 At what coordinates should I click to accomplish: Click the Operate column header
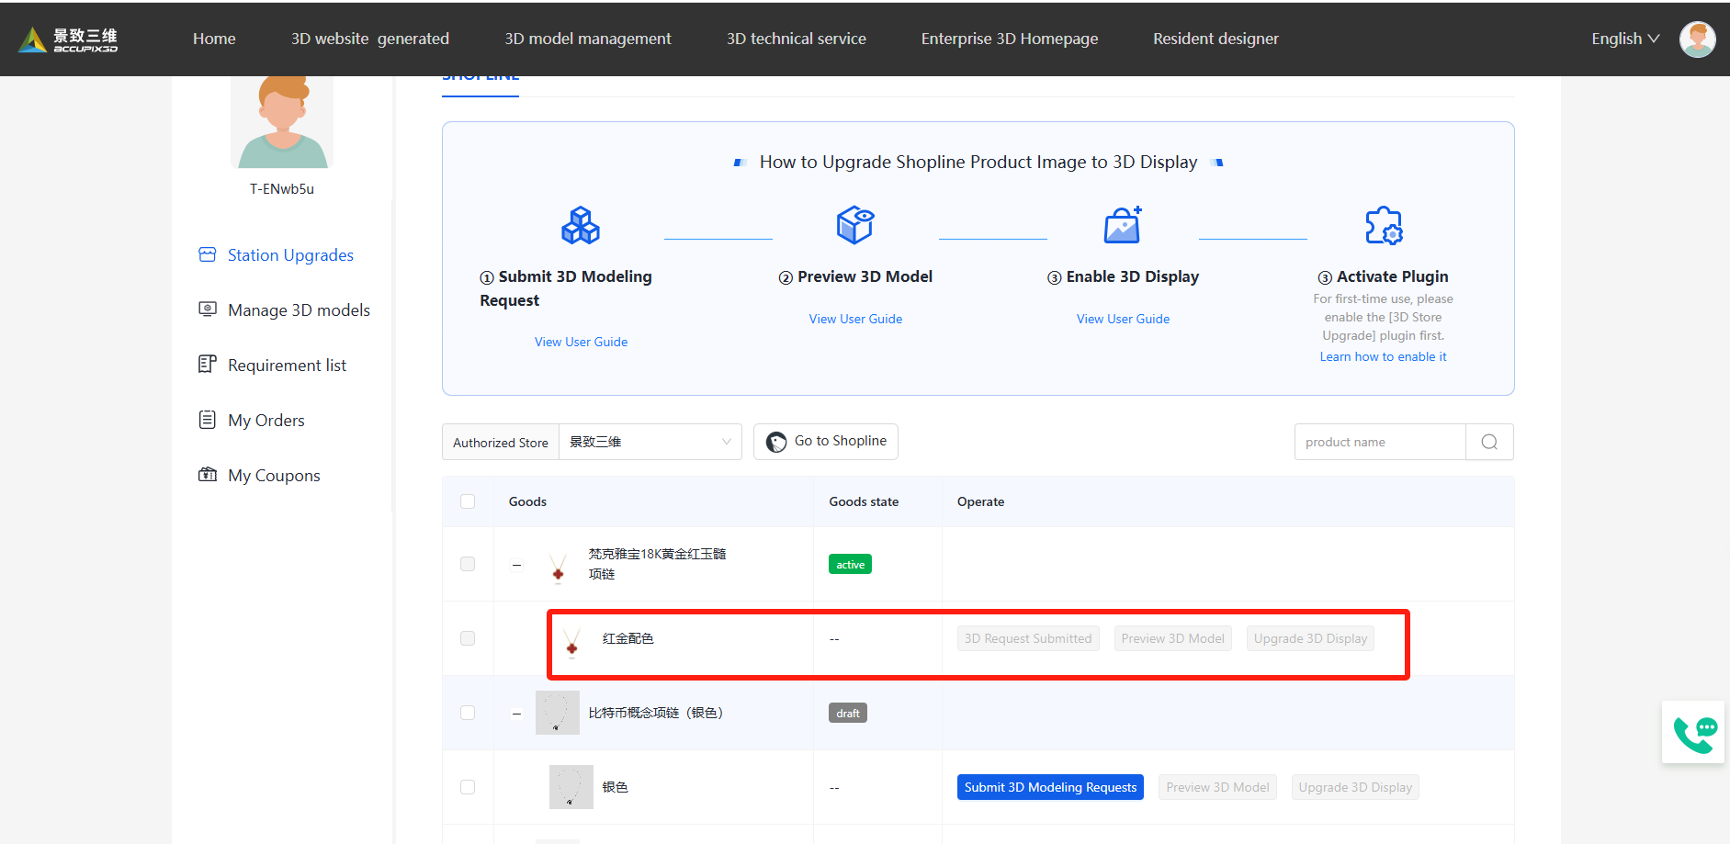point(980,501)
